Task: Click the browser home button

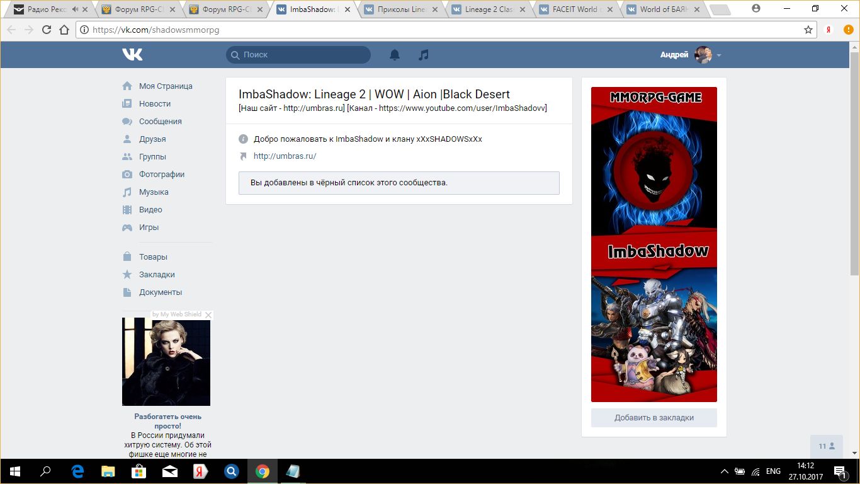Action: click(64, 30)
